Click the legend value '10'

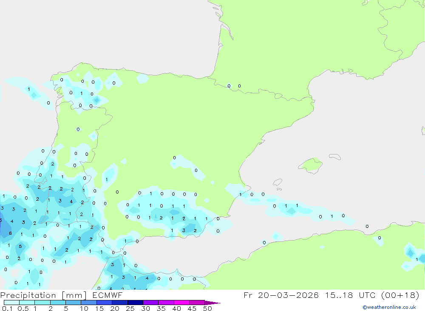click(84, 308)
